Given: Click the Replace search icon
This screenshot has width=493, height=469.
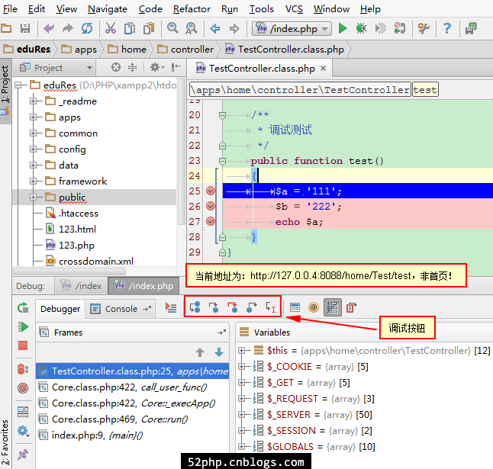Looking at the screenshot, I should tap(191, 28).
